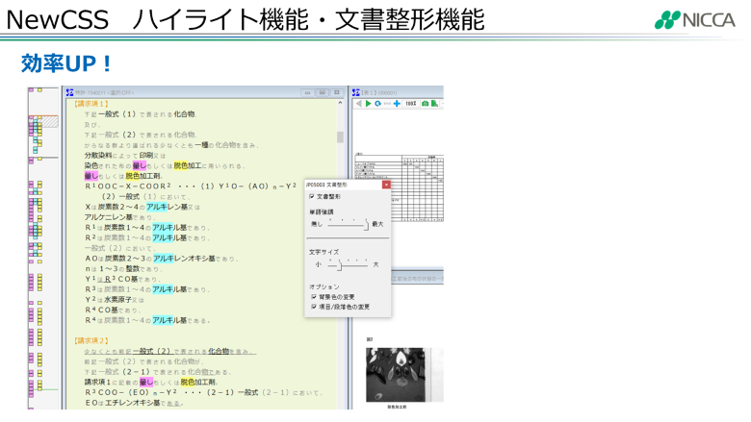
Task: Click the line starting Y²は水素原子
Action: 115,300
